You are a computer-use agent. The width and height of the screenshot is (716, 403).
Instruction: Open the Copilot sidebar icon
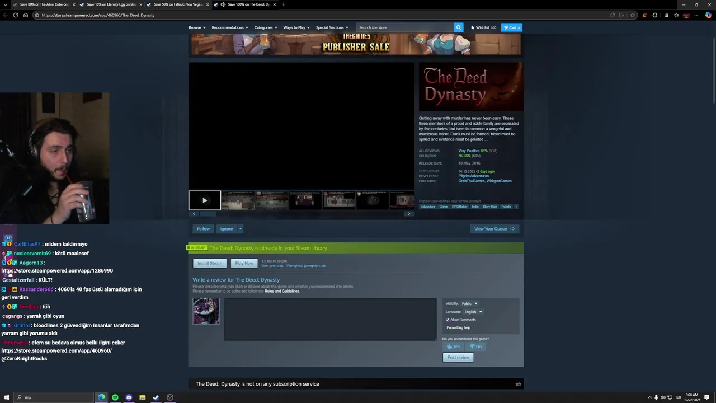click(708, 15)
